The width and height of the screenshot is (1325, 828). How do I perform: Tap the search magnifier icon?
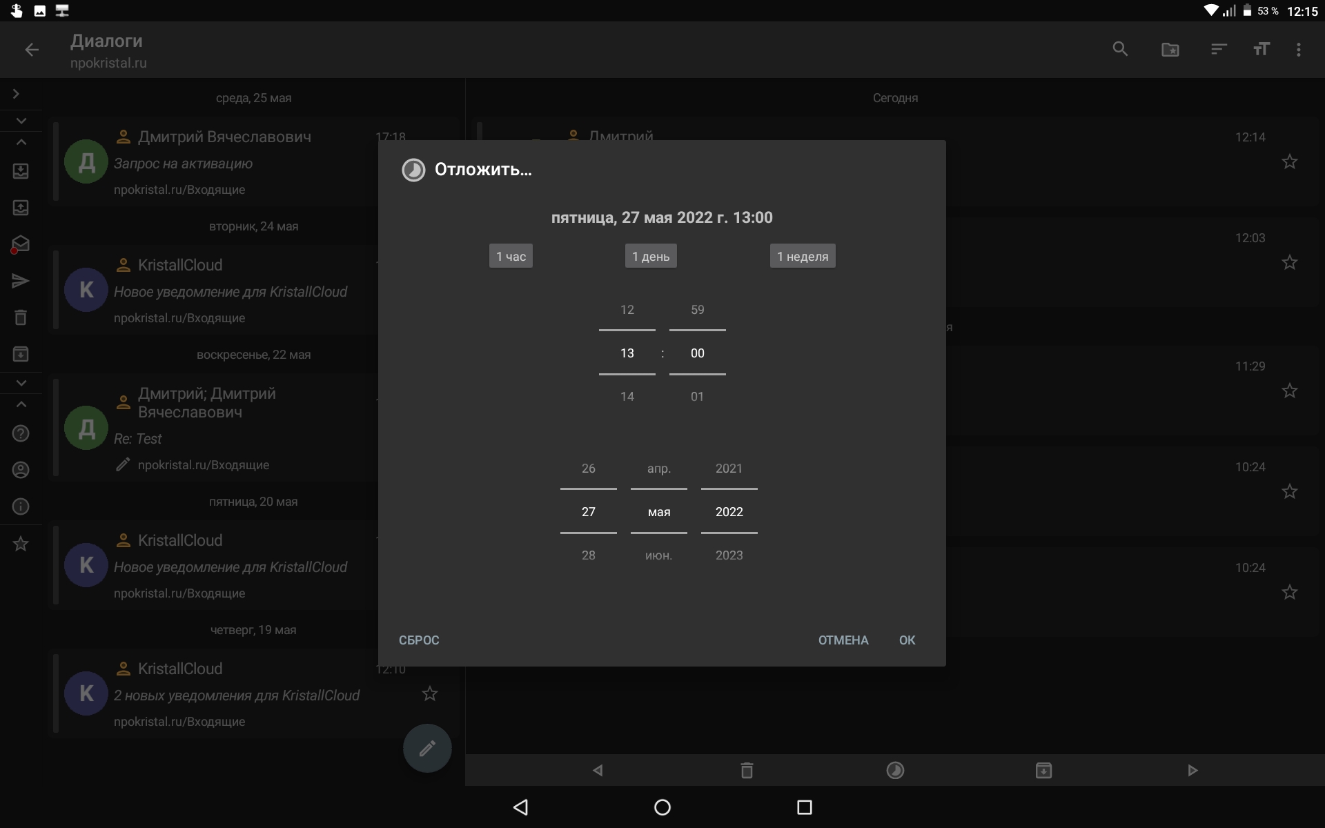(x=1120, y=49)
